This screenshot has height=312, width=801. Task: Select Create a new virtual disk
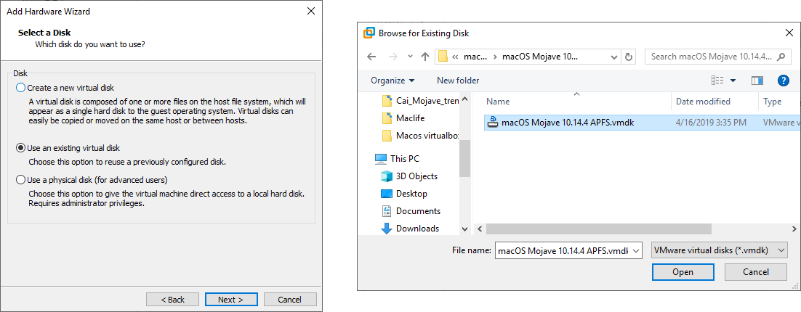[20, 88]
